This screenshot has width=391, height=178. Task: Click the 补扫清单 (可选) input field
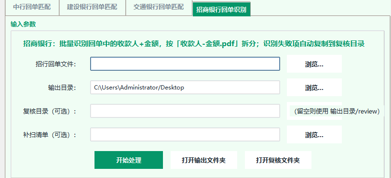tap(185, 135)
